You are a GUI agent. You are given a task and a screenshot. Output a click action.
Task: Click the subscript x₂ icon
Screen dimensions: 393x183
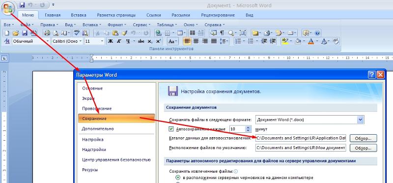click(150, 41)
